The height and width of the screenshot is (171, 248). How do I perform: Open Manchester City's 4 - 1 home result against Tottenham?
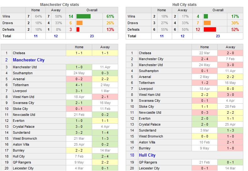point(79,85)
